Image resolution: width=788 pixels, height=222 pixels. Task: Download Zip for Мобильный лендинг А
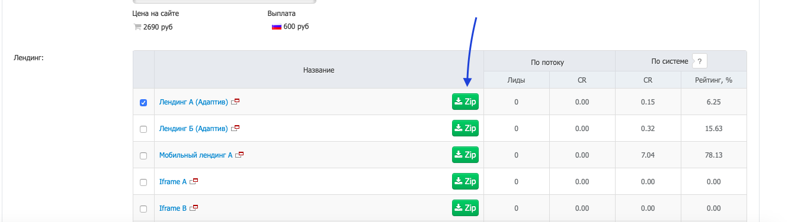coord(465,155)
